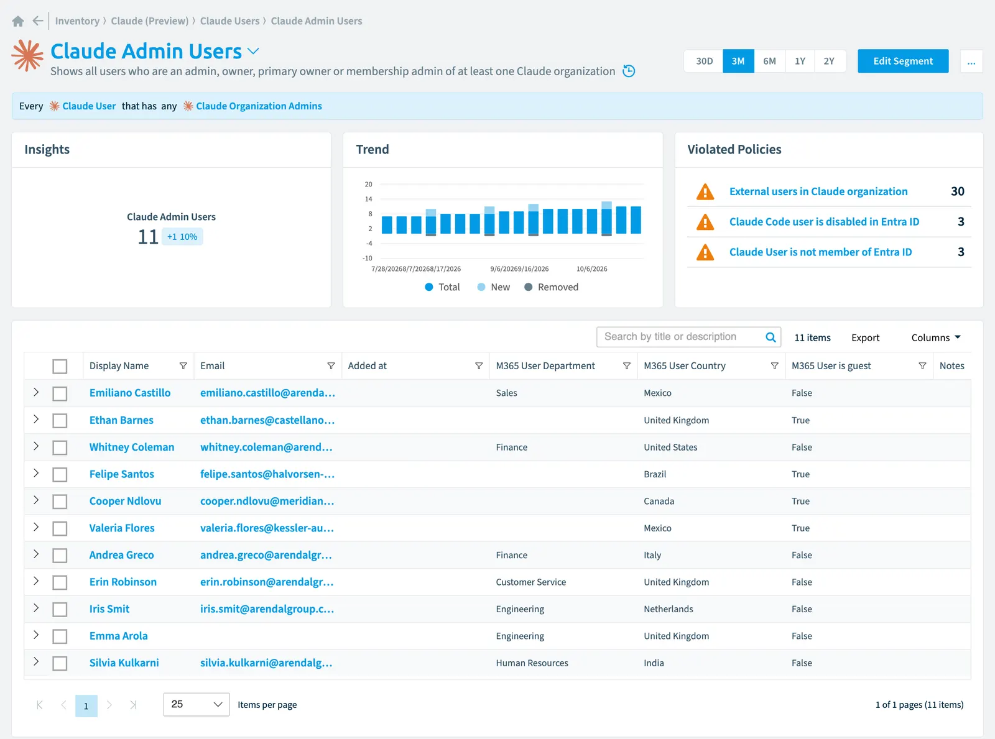Open the items per page dropdown
Screen dimensions: 995x739
pyautogui.click(x=197, y=704)
